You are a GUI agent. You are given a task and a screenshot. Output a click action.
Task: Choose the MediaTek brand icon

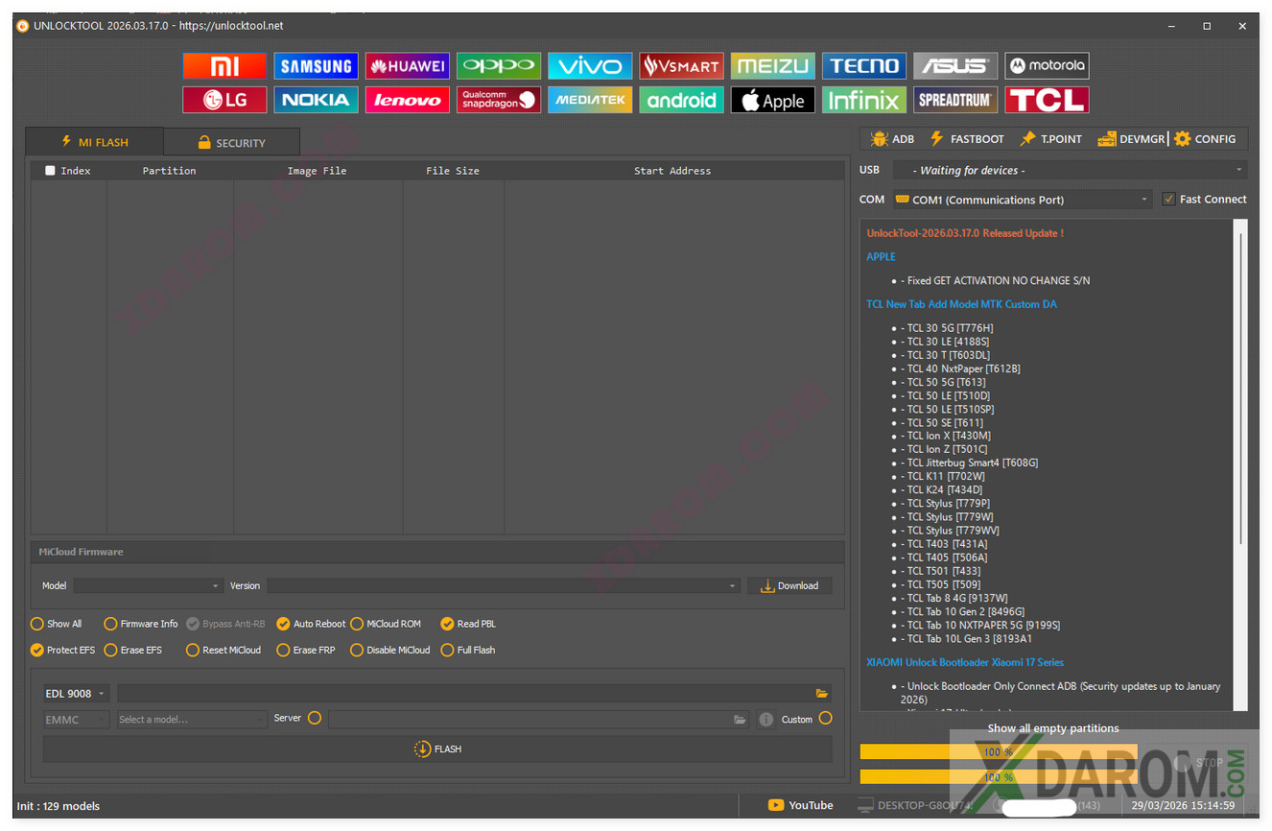tap(590, 100)
